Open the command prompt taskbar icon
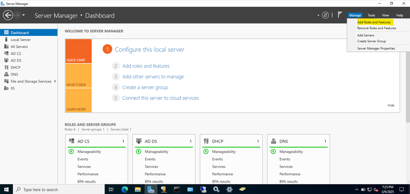Viewport: 410px width, 194px height. tap(177, 189)
